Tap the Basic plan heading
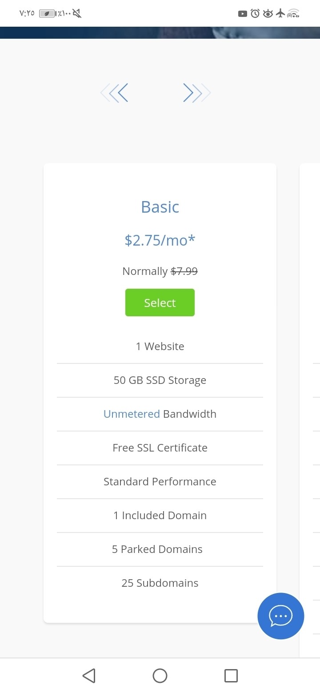Viewport: 320px width, 694px height. [x=160, y=207]
